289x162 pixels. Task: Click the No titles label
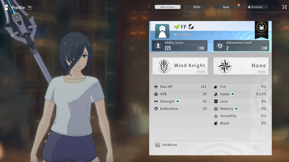pos(181,34)
